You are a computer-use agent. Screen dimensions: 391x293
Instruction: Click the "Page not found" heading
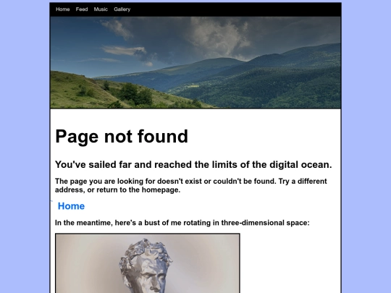click(x=122, y=136)
